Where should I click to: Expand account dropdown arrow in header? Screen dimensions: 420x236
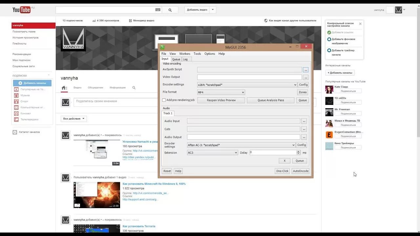pos(404,10)
